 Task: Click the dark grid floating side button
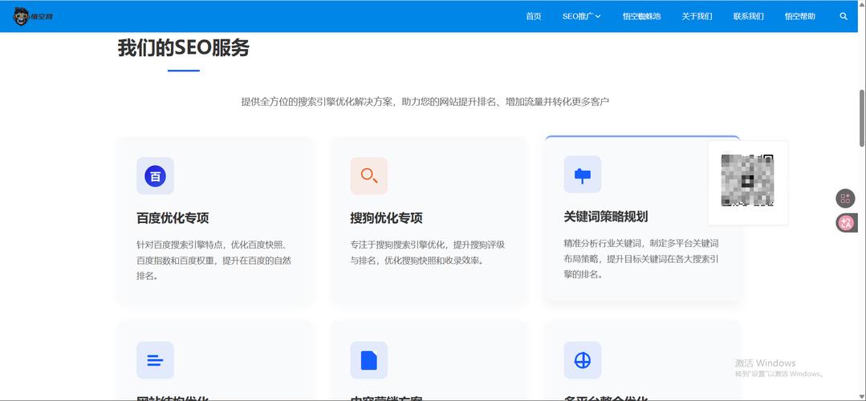pos(846,199)
